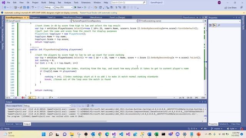Click the user account avatar icon
246x138 pixels.
coord(219,3)
